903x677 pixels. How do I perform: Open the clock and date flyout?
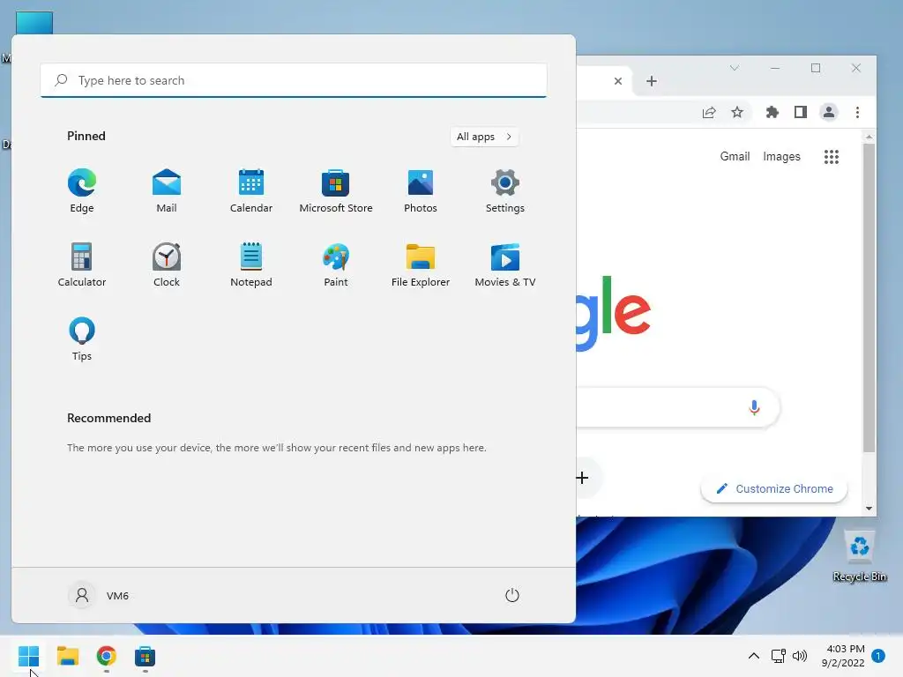click(x=843, y=656)
